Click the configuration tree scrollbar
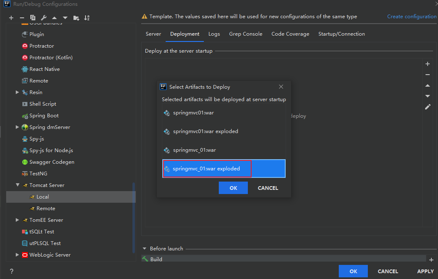 [x=134, y=218]
